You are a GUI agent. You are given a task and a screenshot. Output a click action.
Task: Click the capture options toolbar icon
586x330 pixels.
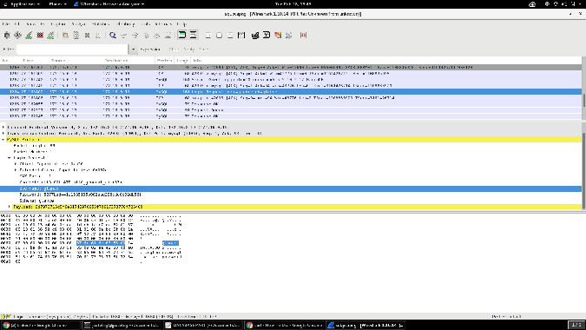click(x=17, y=35)
